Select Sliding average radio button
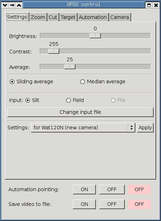This screenshot has height=221, width=161. coord(12,82)
